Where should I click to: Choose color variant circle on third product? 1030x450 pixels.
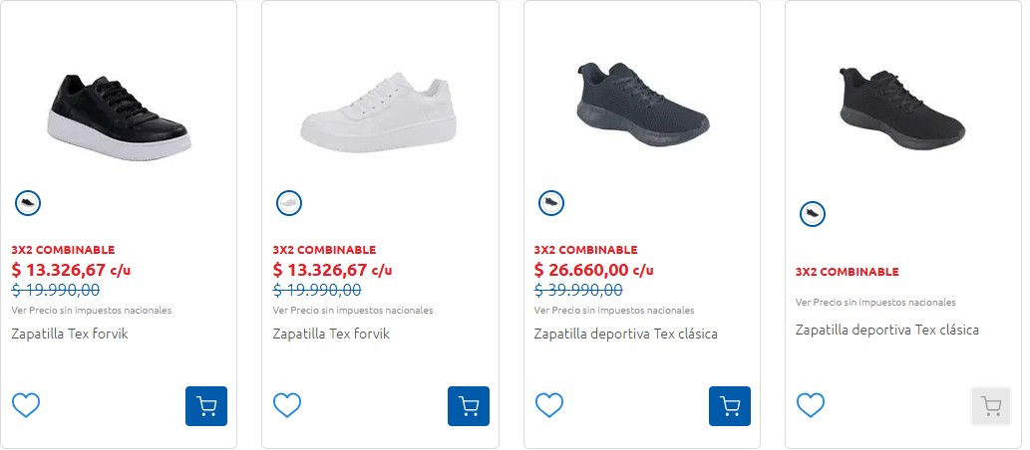[x=550, y=203]
